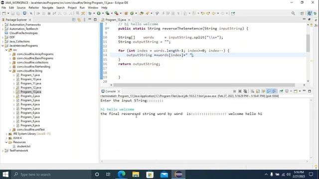Collapse the com.cloudfire.String package
This screenshot has width=319, height=179.
[10, 71]
